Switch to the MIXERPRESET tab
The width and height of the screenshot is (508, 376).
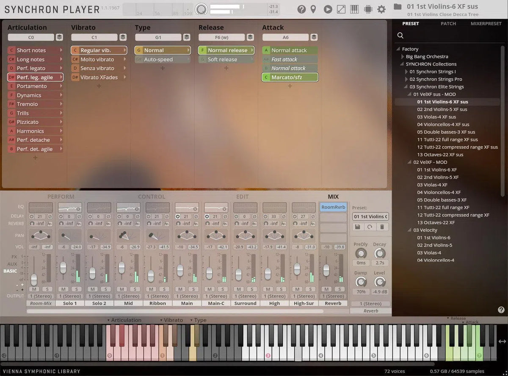coord(486,24)
